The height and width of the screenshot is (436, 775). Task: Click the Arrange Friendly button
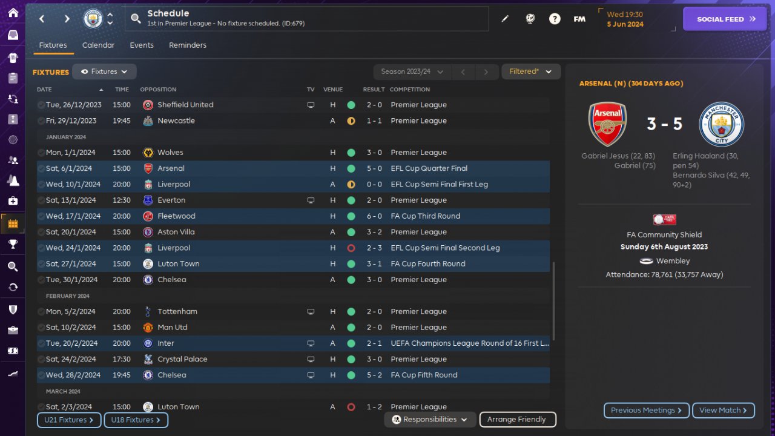[516, 419]
